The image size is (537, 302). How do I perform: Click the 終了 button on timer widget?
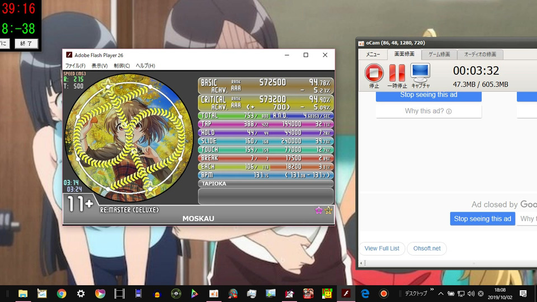(x=26, y=44)
